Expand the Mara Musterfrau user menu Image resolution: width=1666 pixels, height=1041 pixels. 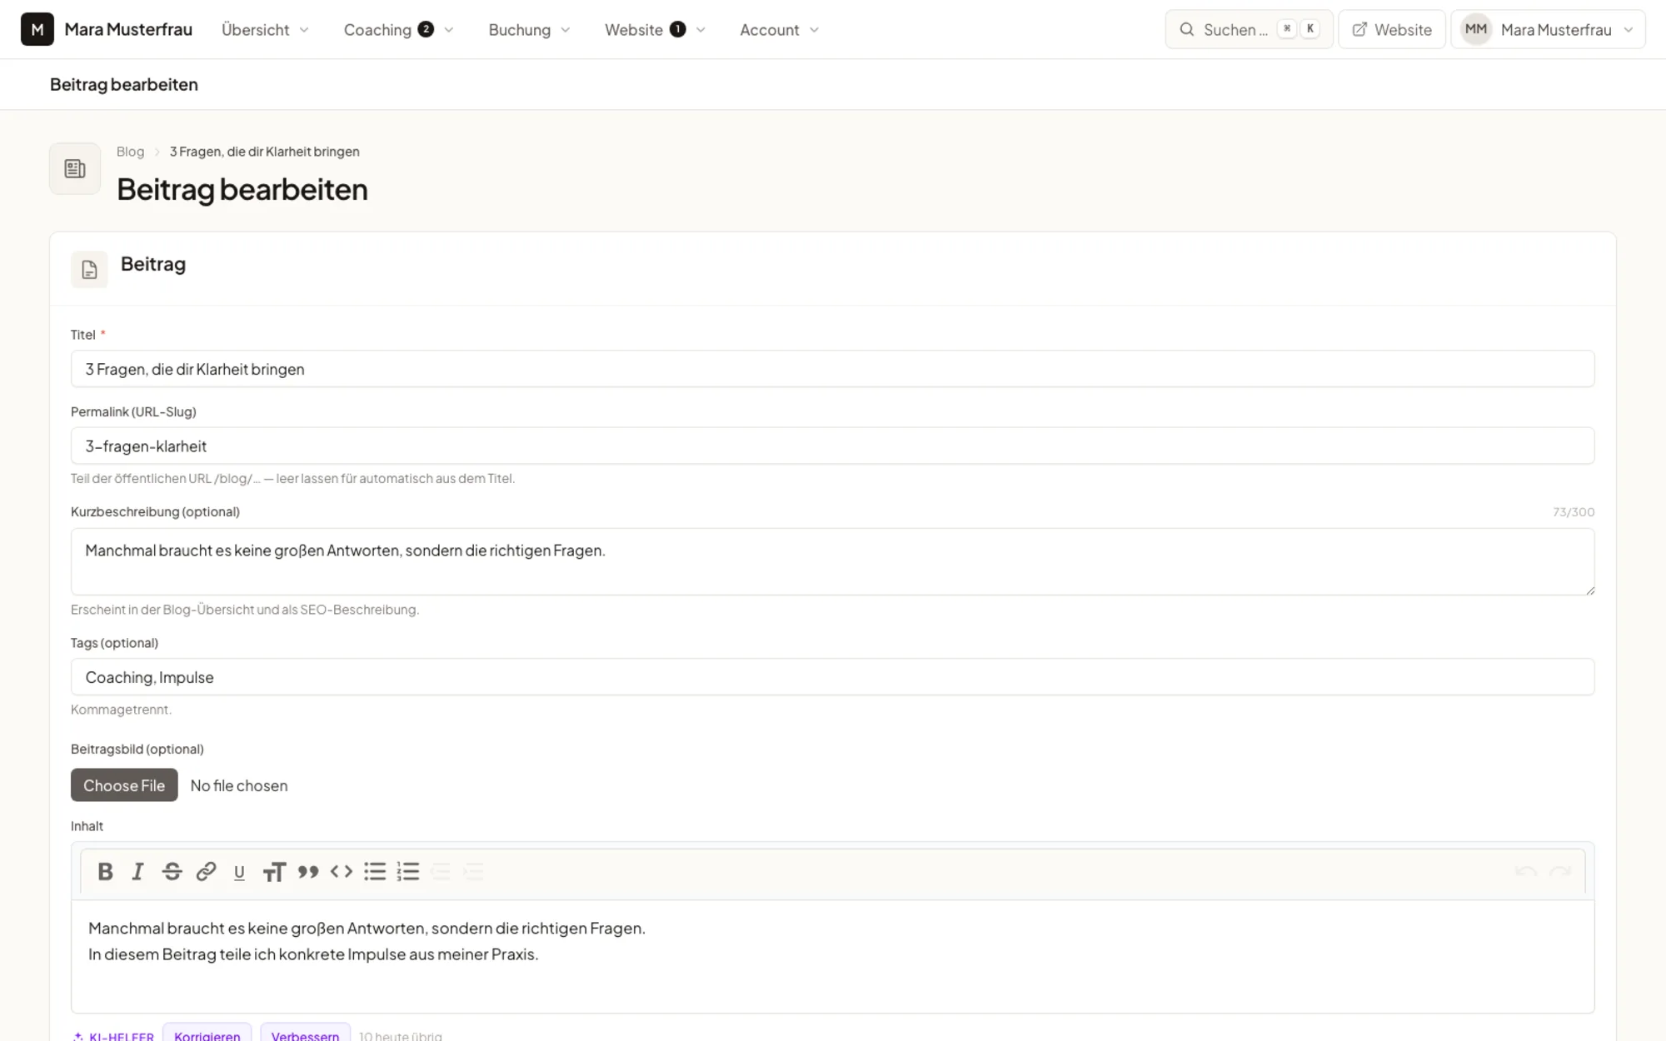click(1548, 30)
